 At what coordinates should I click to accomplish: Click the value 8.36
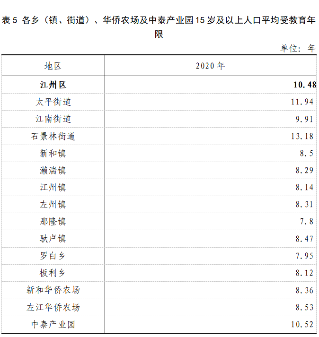[x=304, y=290]
